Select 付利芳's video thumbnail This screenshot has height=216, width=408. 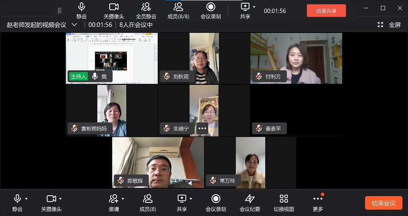[296, 58]
